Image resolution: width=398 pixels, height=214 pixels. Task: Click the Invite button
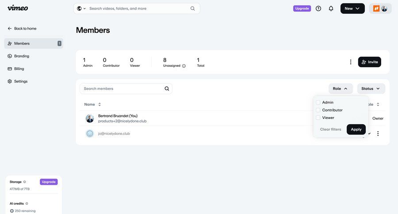(369, 62)
